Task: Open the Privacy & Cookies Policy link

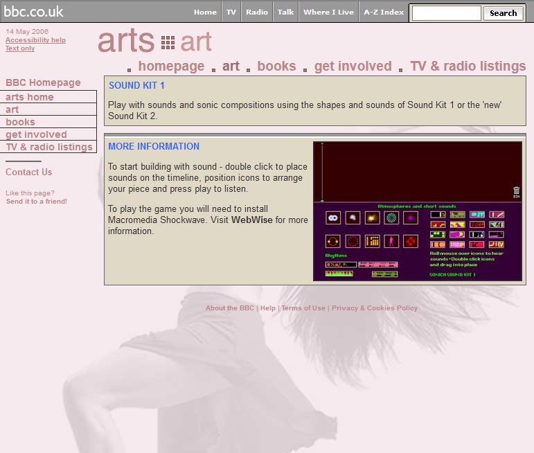Action: point(374,308)
